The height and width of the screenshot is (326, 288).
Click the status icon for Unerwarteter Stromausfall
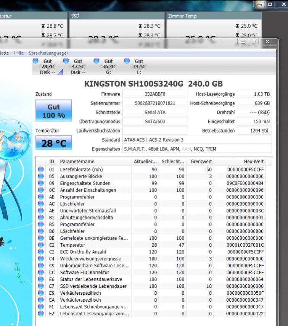(x=41, y=210)
